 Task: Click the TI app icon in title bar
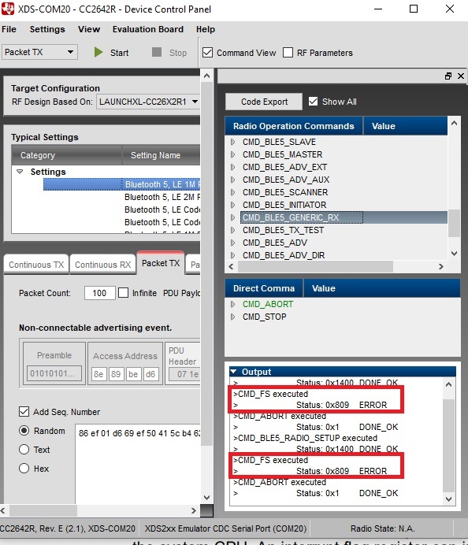[8, 9]
